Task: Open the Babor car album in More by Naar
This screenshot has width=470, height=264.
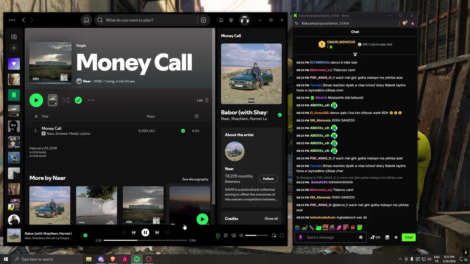Action: pyautogui.click(x=50, y=205)
